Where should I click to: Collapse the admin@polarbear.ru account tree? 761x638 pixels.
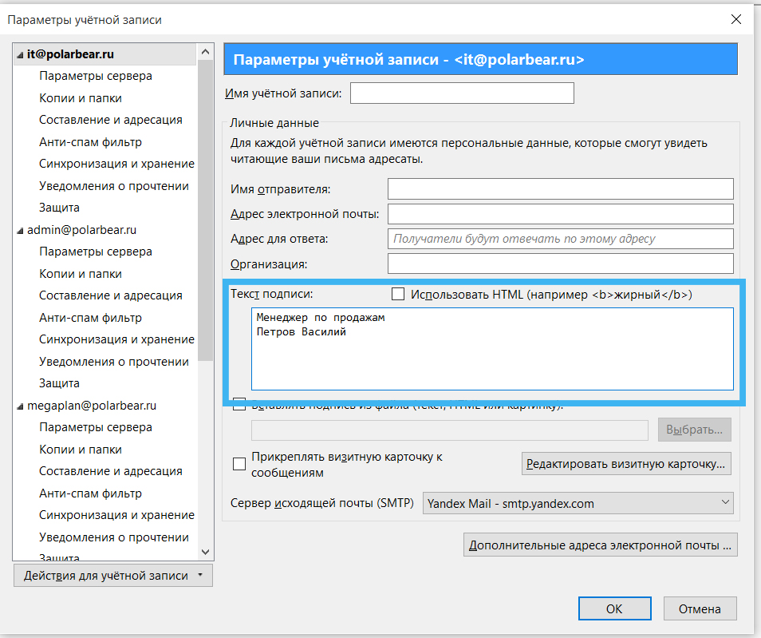coord(20,231)
